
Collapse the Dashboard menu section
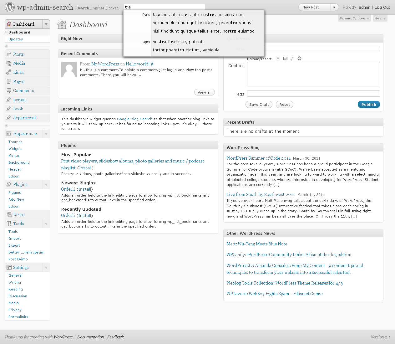click(46, 24)
